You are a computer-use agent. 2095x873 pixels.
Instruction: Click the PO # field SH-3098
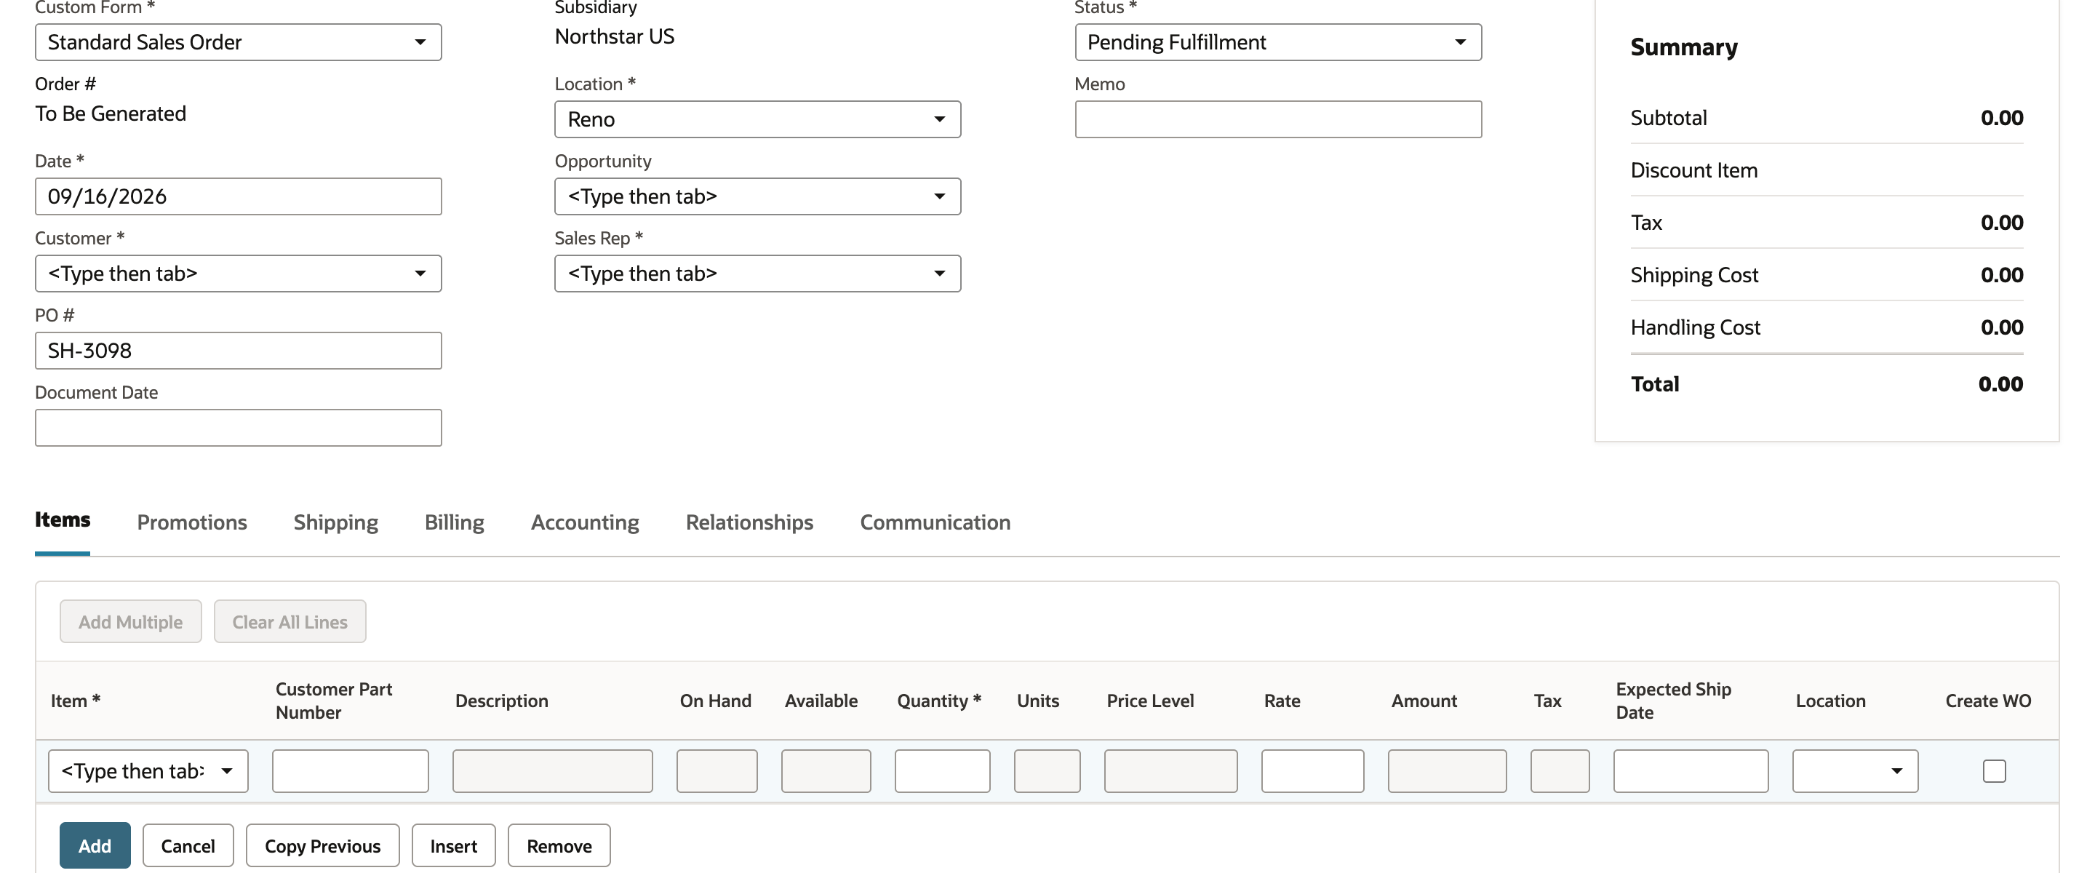point(237,351)
